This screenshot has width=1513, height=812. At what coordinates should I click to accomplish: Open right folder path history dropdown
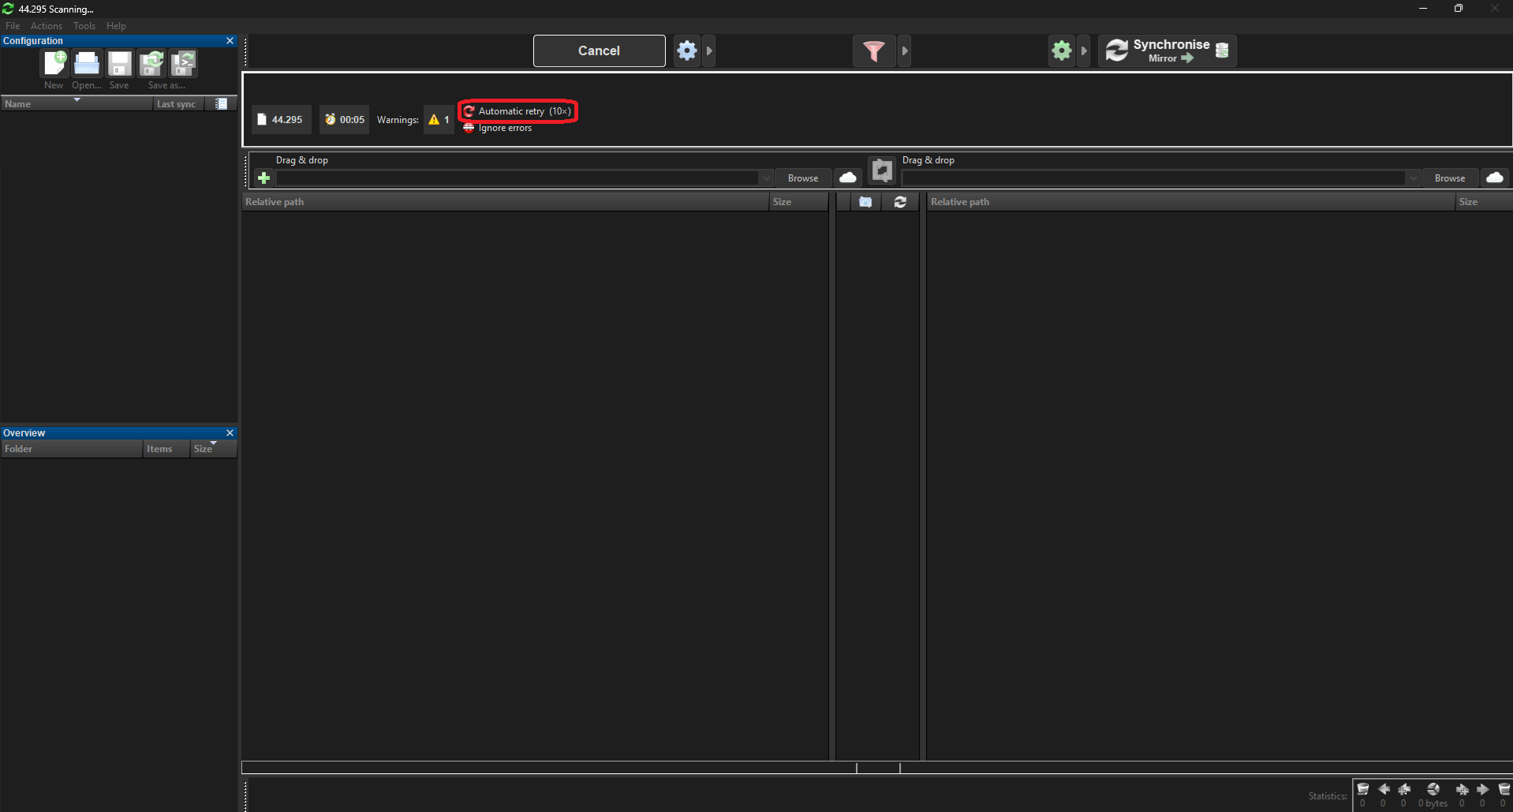(x=1413, y=178)
